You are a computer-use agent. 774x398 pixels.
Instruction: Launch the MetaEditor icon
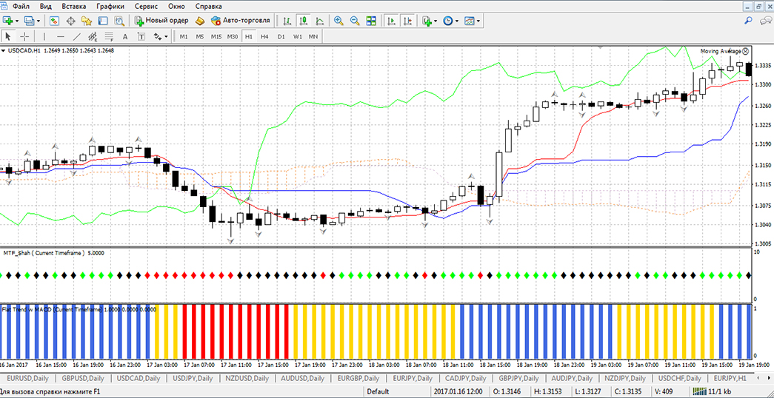[x=199, y=21]
